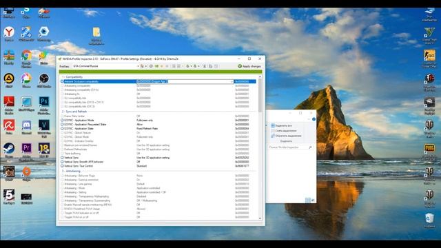
Task: Click the import arrow icon in Inspector toolbar
Action: tap(195, 66)
